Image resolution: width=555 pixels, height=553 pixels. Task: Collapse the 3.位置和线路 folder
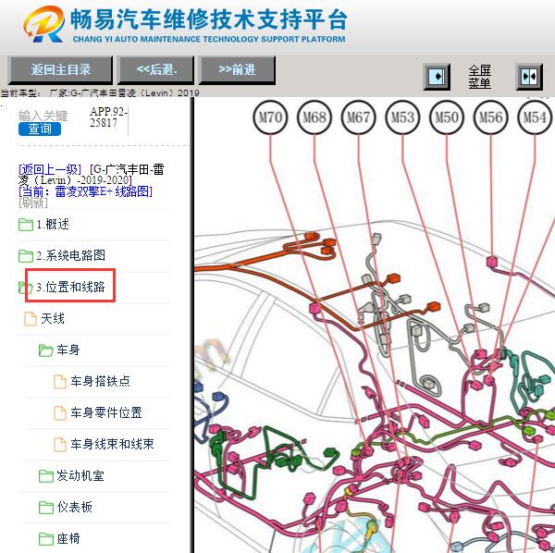tap(70, 287)
